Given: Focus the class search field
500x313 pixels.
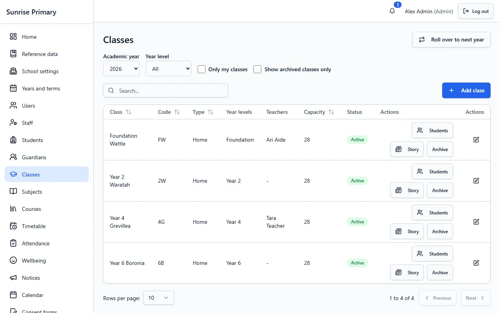Looking at the screenshot, I should pos(166,90).
